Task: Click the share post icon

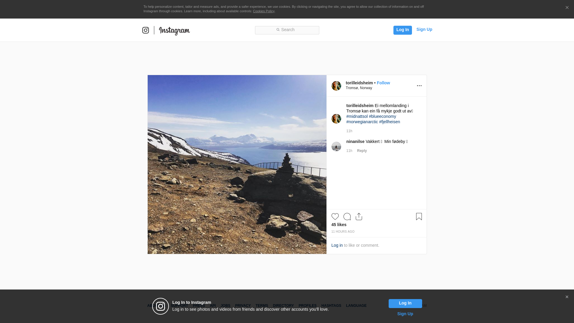Action: (x=359, y=217)
